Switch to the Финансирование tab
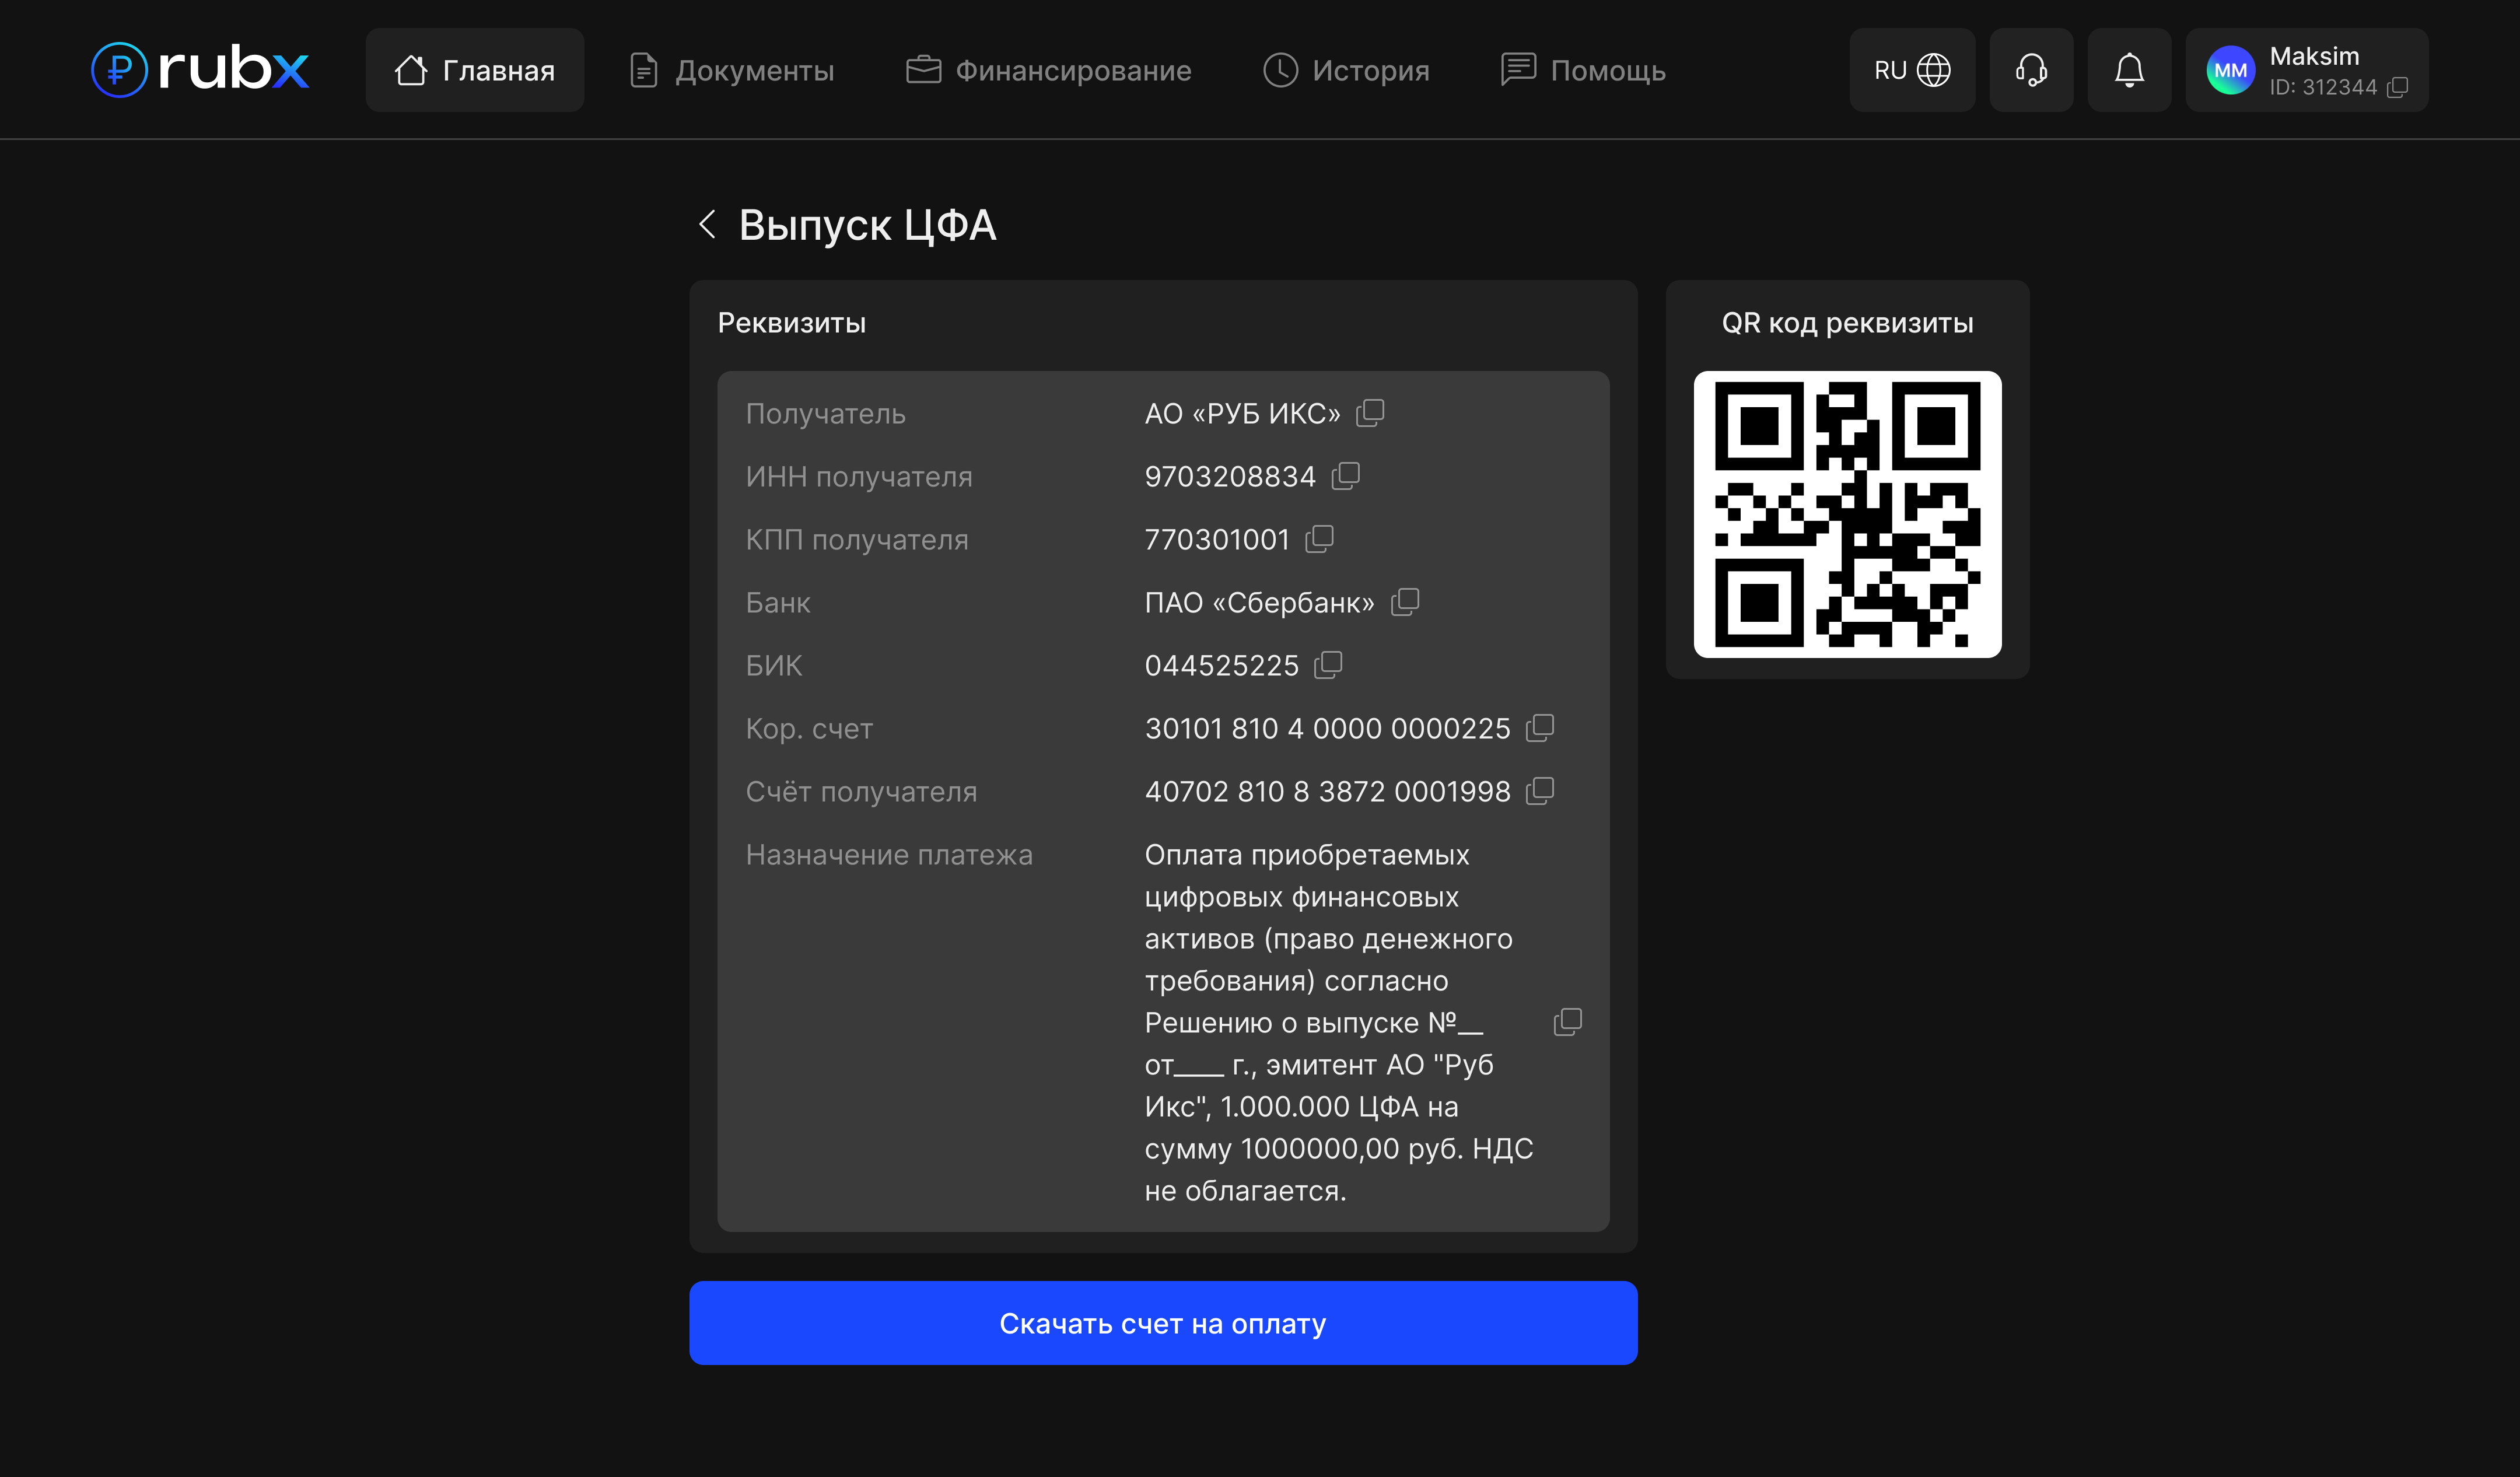Image resolution: width=2520 pixels, height=1477 pixels. (x=1048, y=70)
